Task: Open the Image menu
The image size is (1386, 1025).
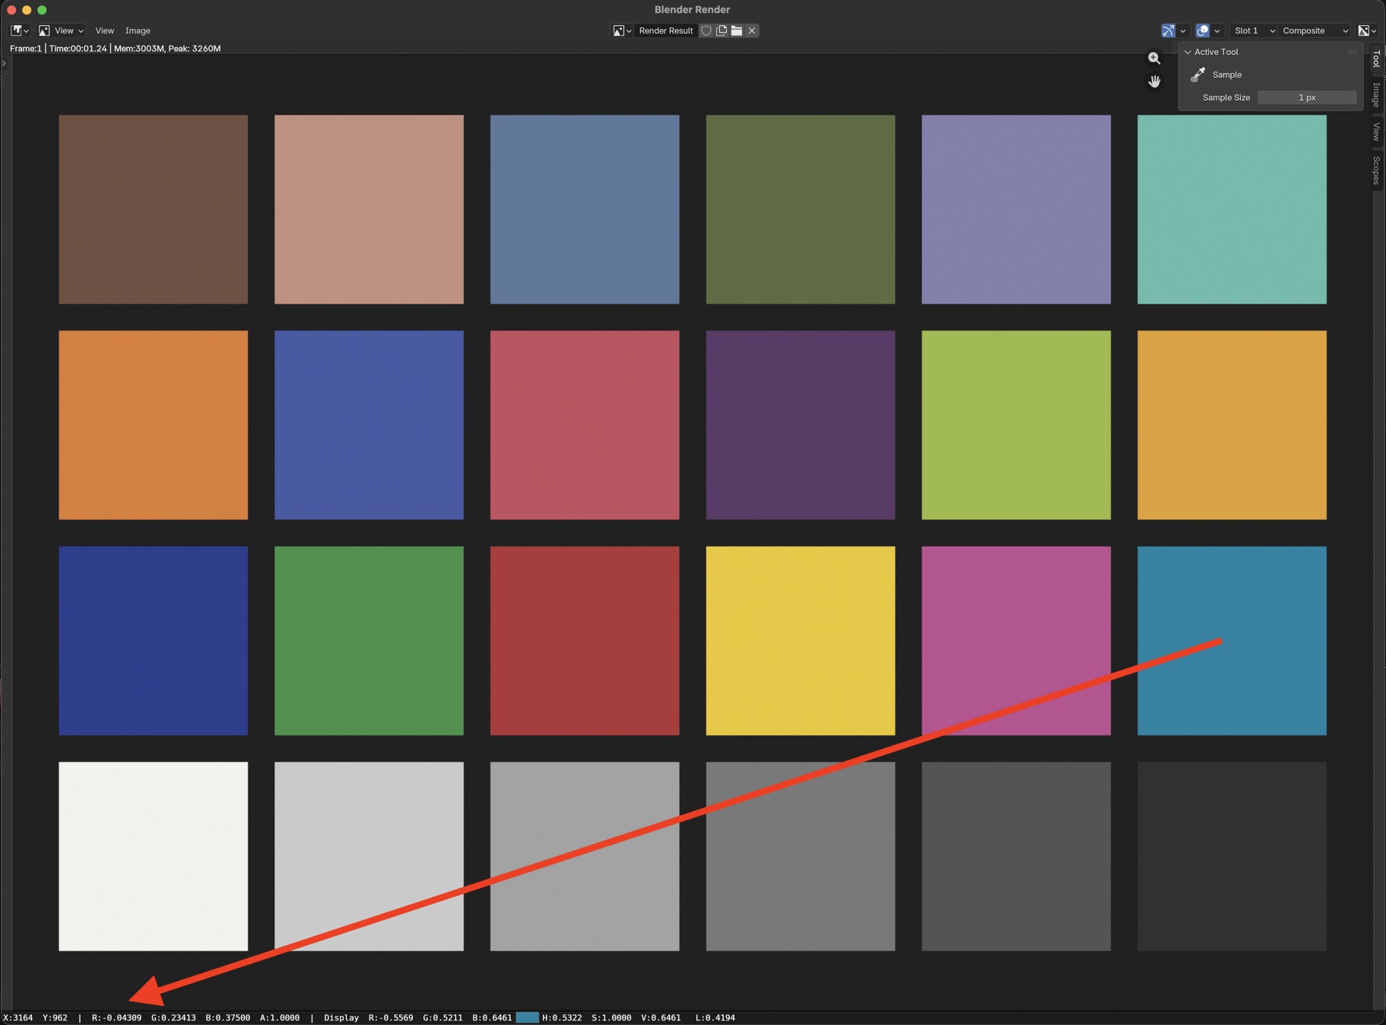Action: [138, 30]
